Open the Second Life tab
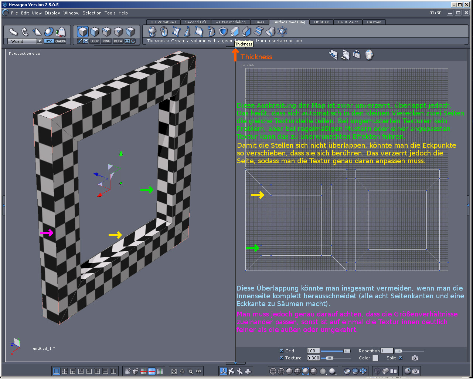 click(x=196, y=22)
